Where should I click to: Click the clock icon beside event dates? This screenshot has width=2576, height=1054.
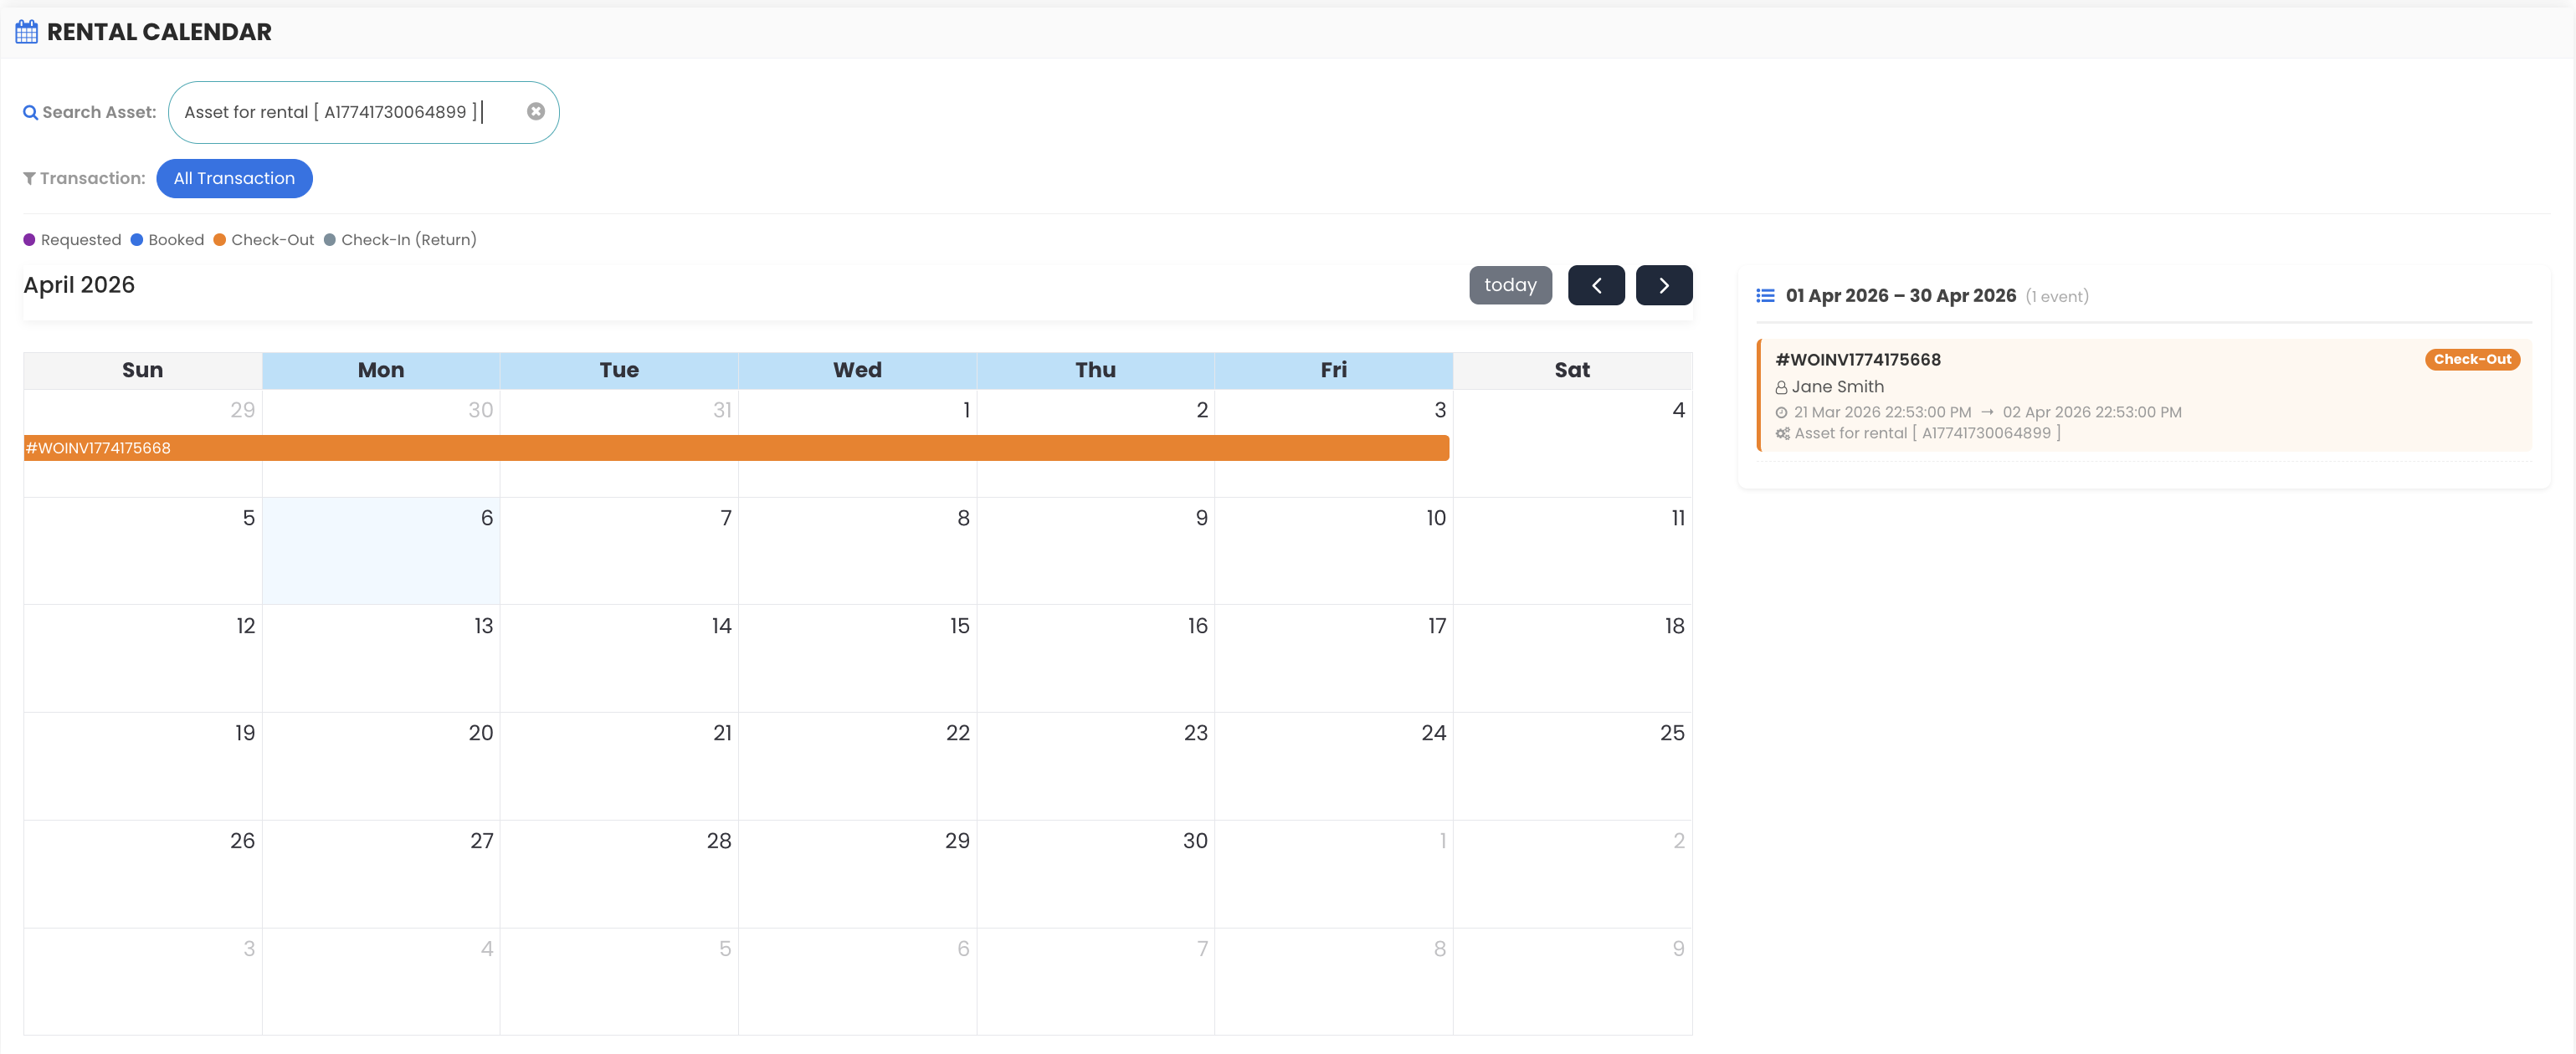click(1781, 412)
